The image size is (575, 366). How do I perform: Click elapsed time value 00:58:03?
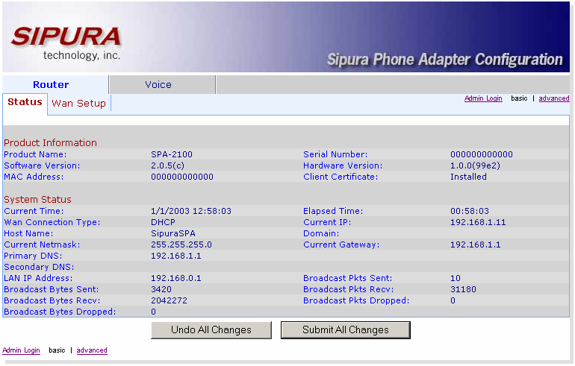[470, 211]
